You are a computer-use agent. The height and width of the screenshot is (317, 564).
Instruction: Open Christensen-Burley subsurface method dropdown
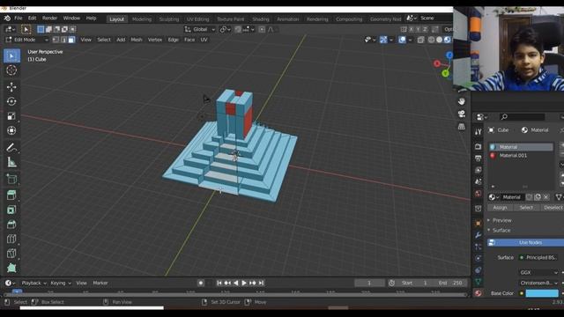coord(538,283)
